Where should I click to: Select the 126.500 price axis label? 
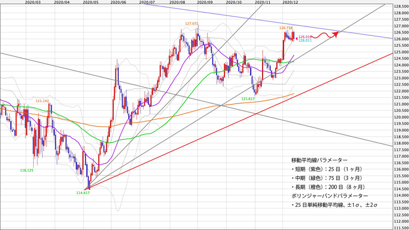coord(402,33)
